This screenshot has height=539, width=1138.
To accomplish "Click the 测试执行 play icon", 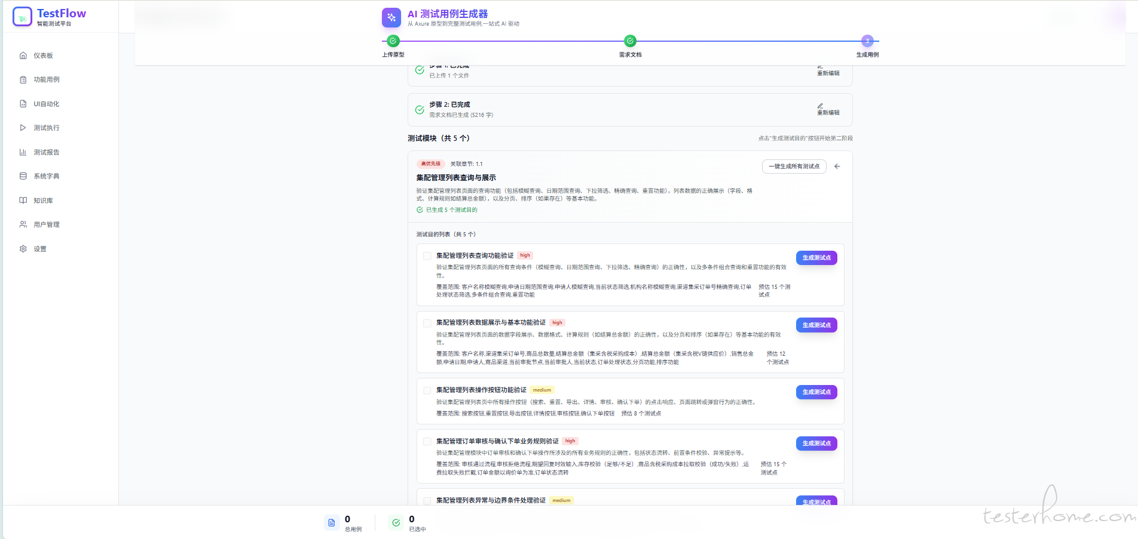I will pyautogui.click(x=23, y=128).
